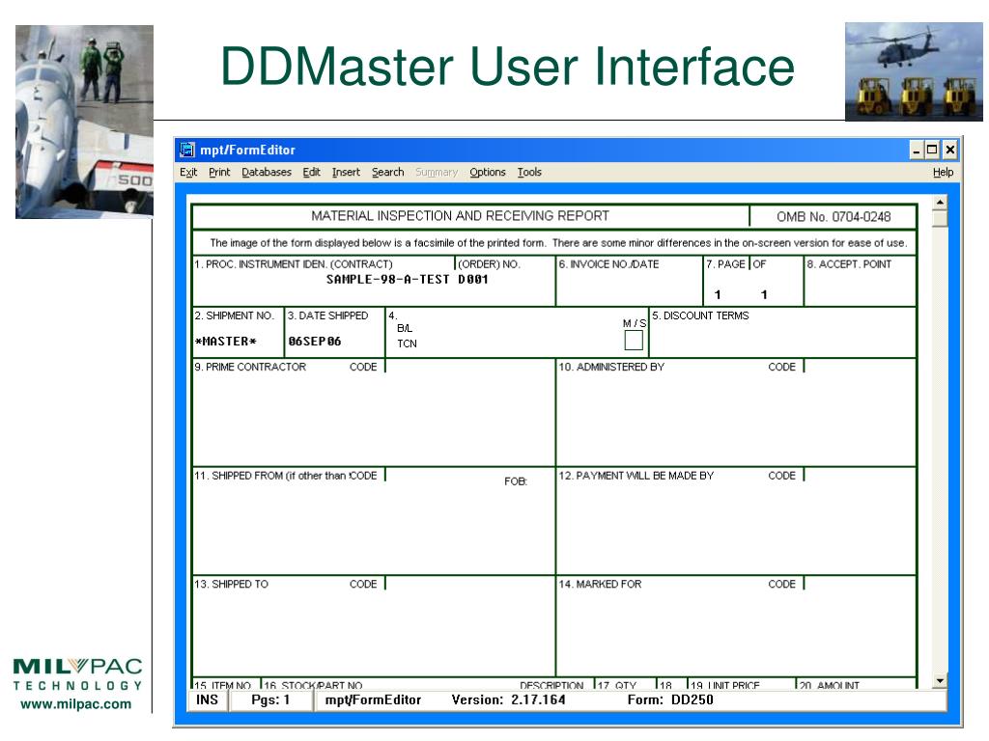Click the B/L field label
Viewport: 989px width, 741px height.
tap(405, 328)
